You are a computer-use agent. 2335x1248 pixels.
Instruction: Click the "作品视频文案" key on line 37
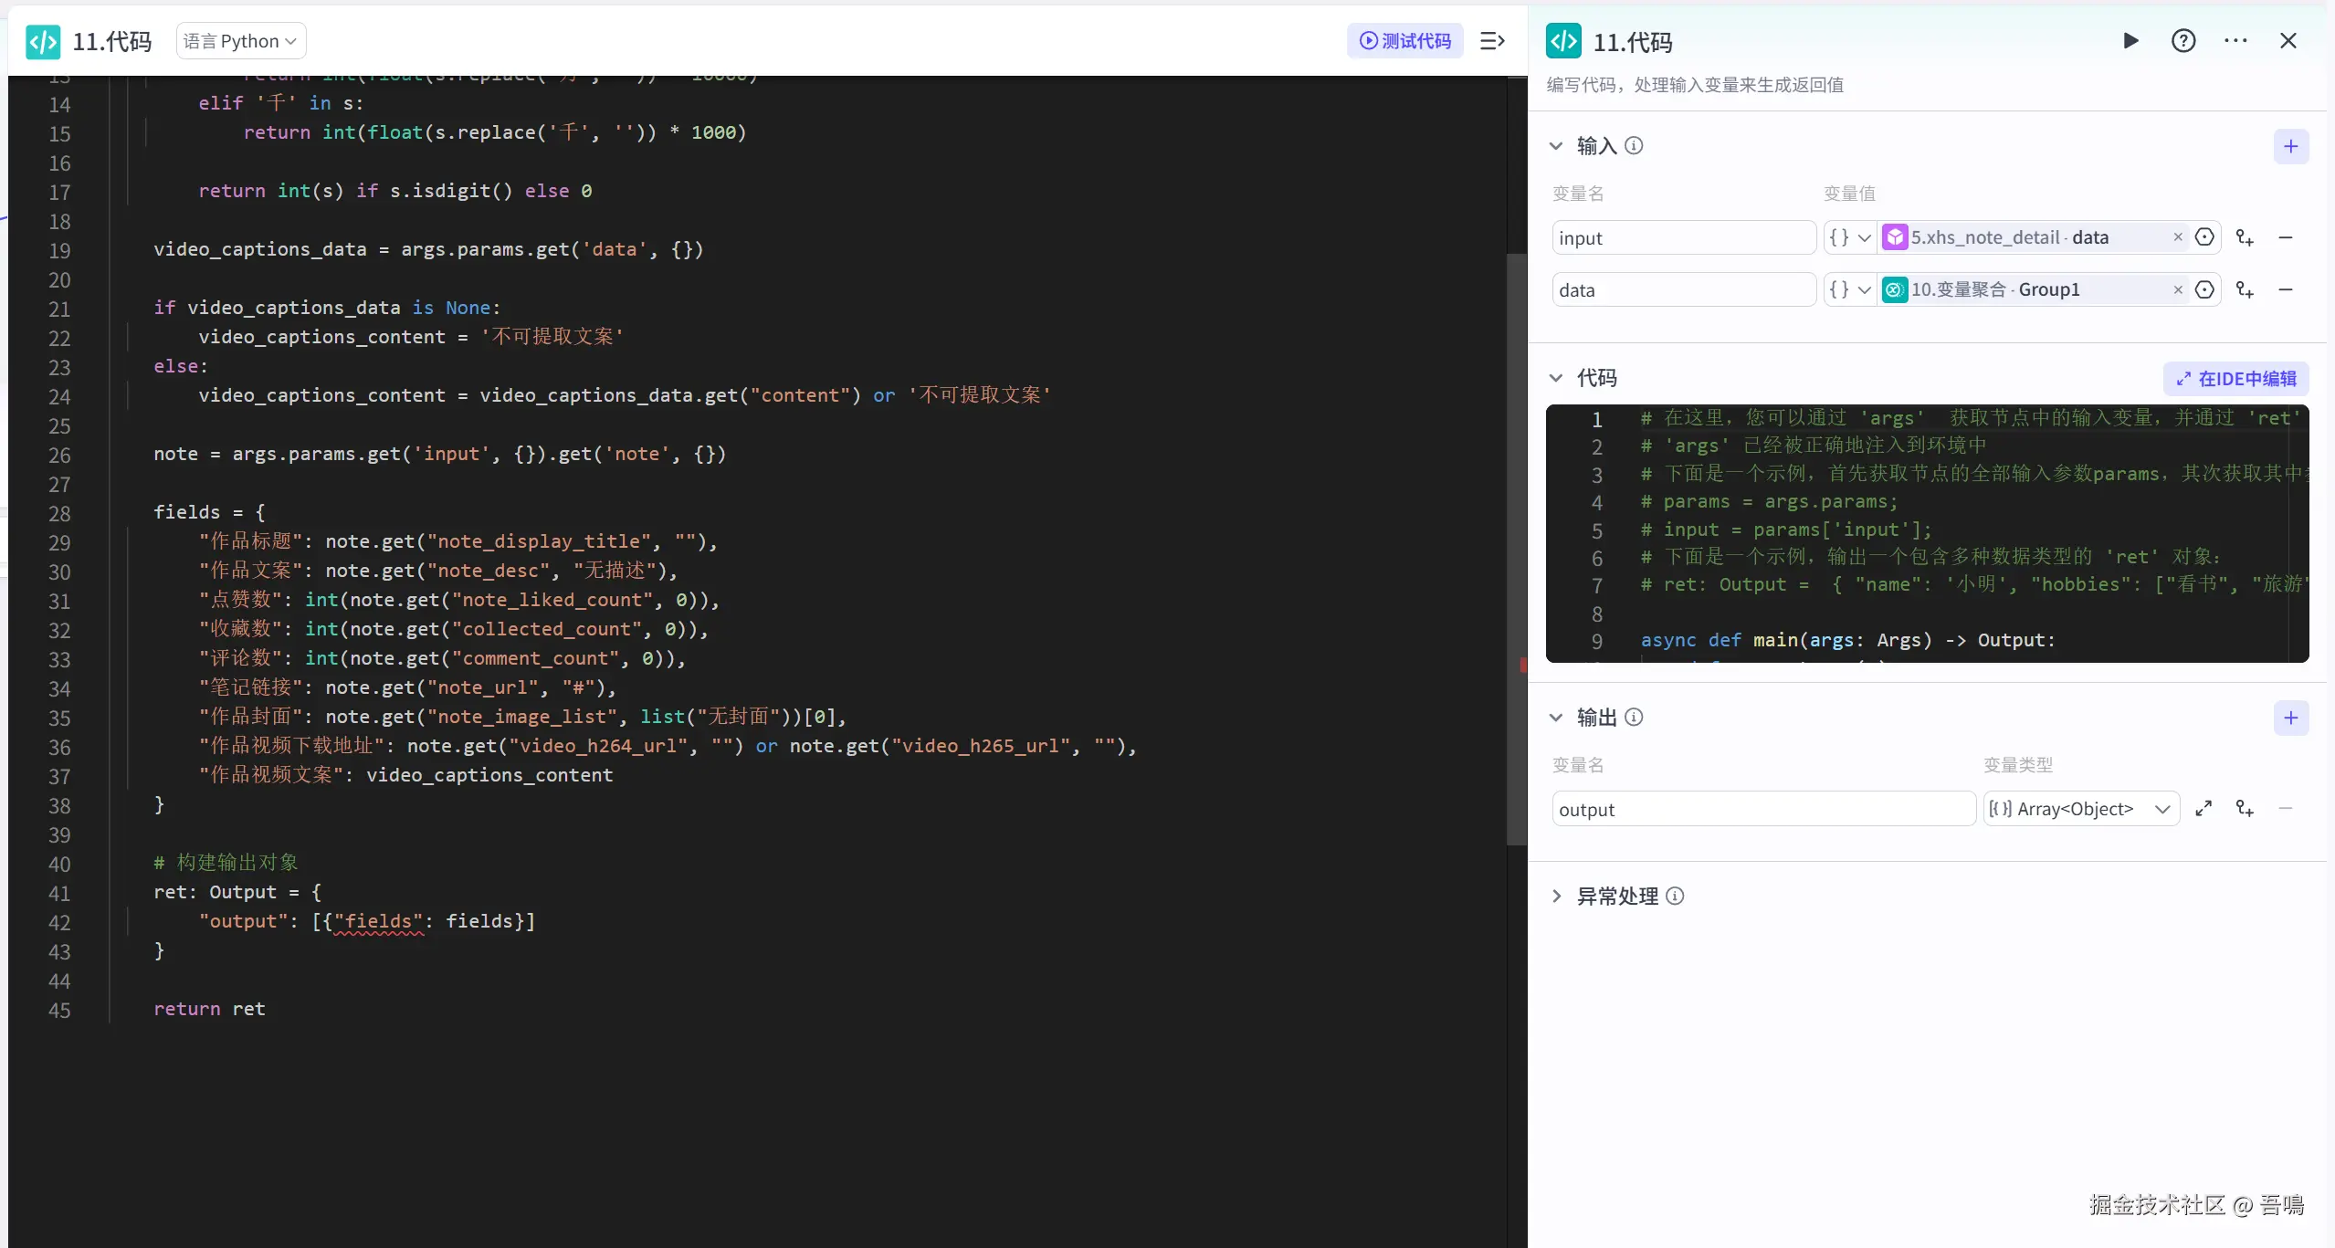(271, 775)
